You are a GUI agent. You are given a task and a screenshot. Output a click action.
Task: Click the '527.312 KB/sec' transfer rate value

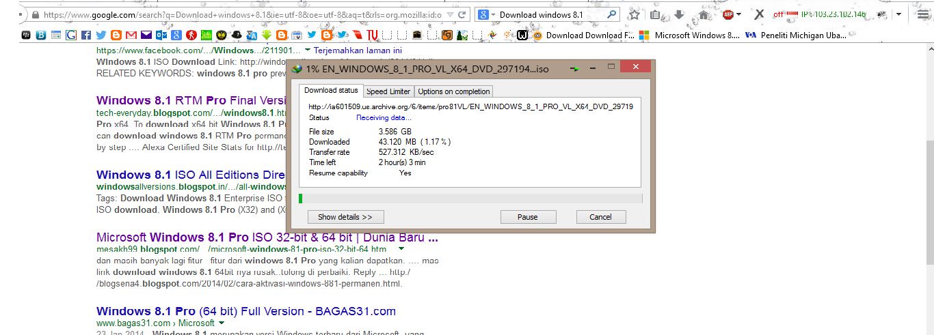pos(406,152)
